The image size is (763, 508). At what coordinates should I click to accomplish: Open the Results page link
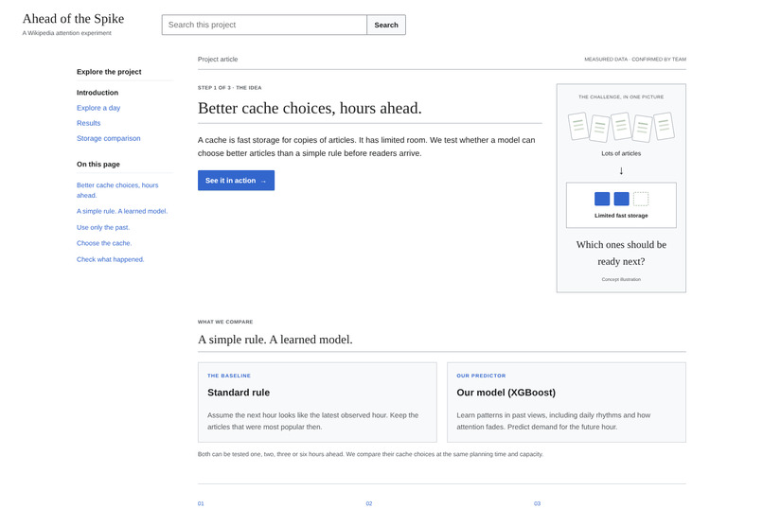(89, 123)
